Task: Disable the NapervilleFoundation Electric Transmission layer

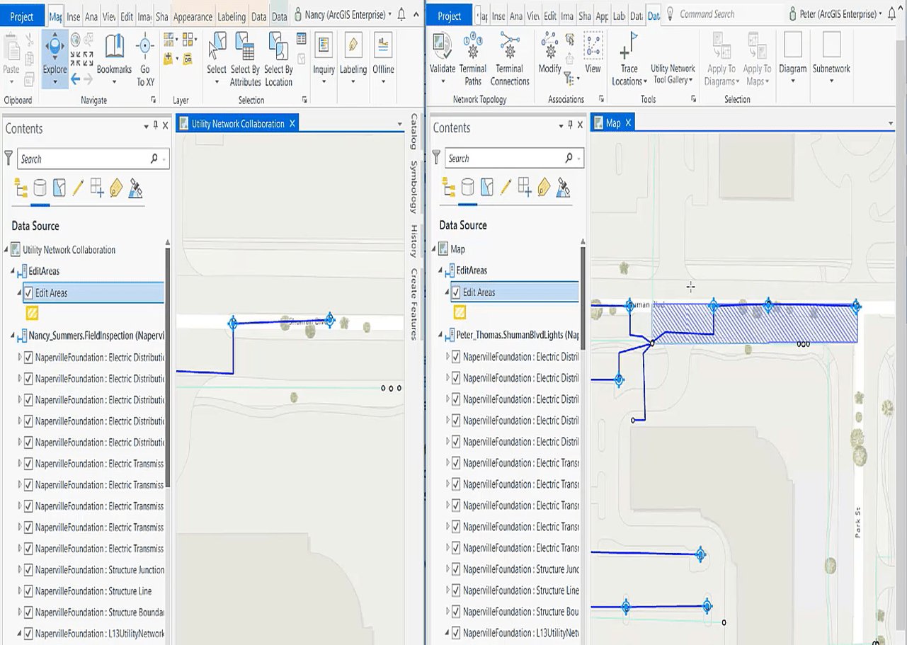Action: [30, 464]
